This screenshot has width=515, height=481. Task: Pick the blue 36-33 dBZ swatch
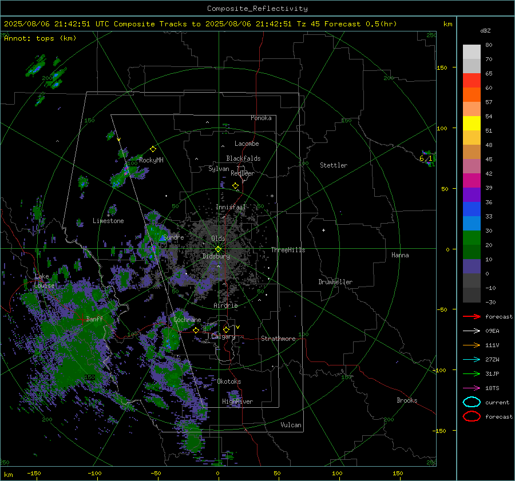tap(472, 209)
